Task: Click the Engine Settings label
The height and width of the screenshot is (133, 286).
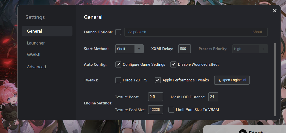Action: (98, 103)
